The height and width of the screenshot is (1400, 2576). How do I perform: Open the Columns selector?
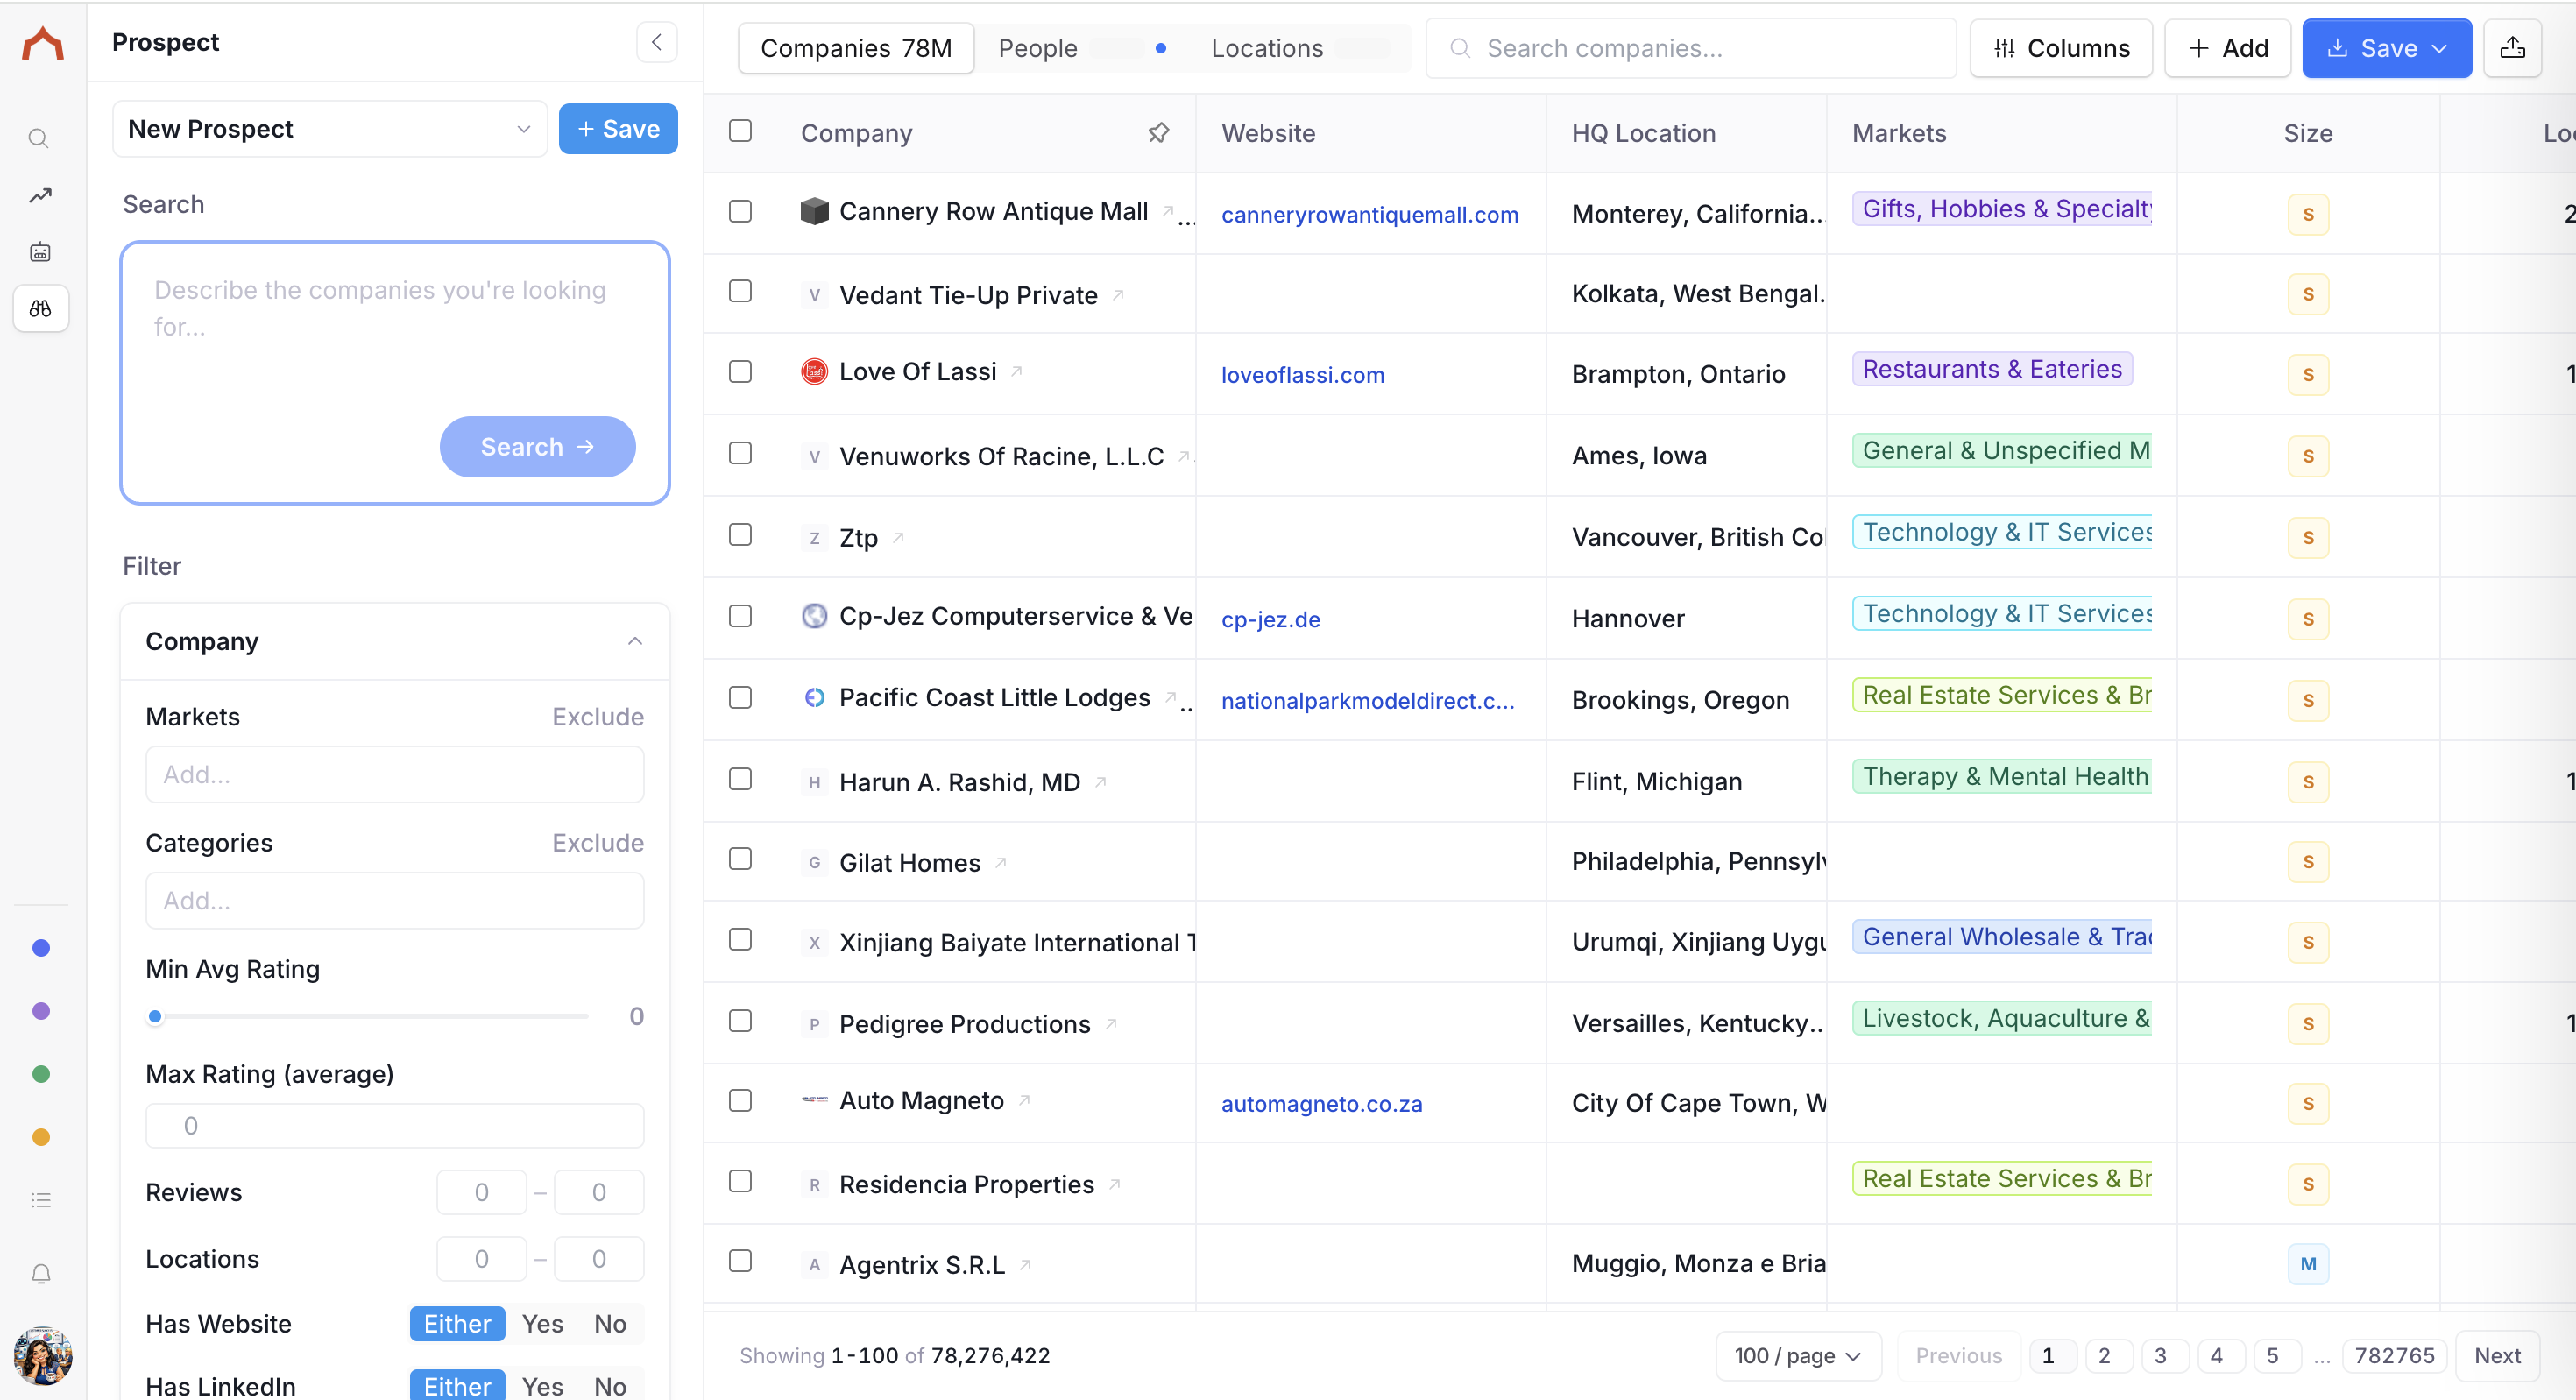point(2060,48)
